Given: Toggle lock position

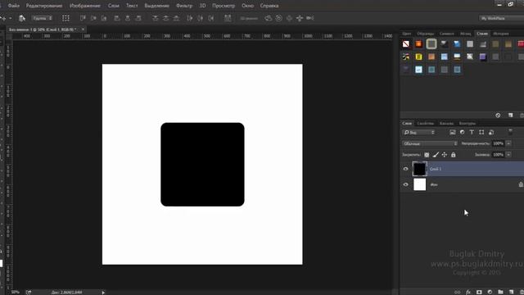Looking at the screenshot, I should pyautogui.click(x=445, y=155).
